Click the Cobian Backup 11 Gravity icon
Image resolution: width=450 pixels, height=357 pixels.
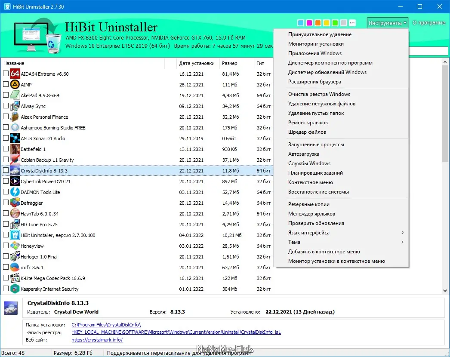pos(15,160)
